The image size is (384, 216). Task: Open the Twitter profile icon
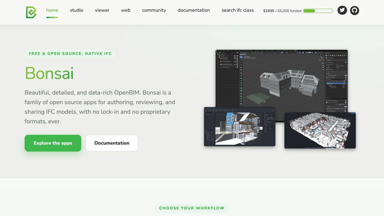click(342, 11)
